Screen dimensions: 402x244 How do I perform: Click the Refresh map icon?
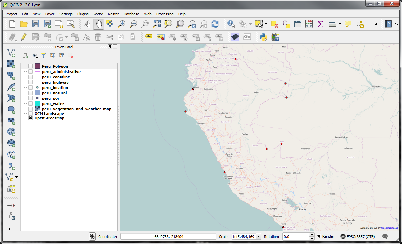point(215,24)
